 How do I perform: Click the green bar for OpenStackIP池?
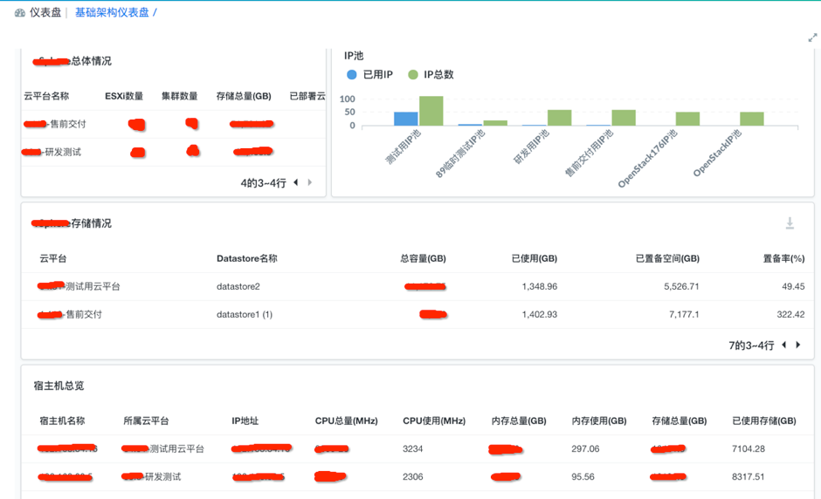(x=751, y=119)
